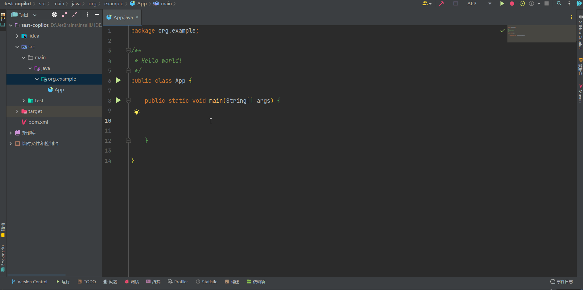Expand the test folder
583x290 pixels.
(x=24, y=101)
